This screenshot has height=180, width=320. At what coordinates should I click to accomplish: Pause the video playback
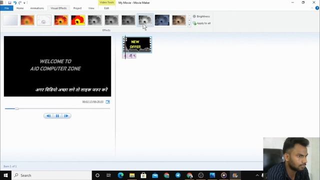(x=57, y=116)
